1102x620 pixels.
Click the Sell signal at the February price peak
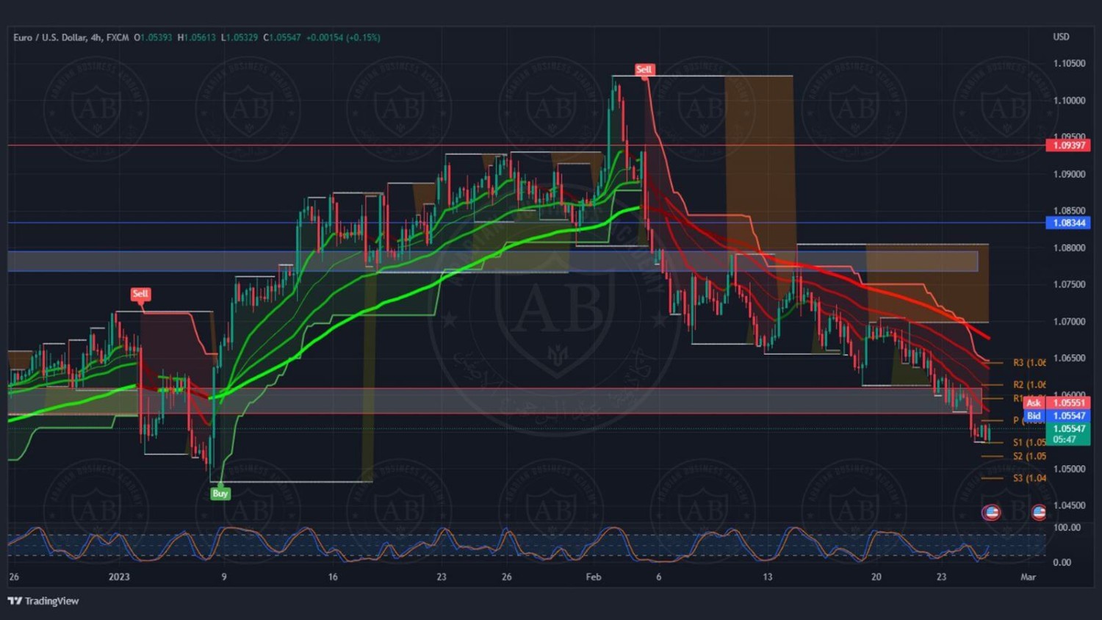tap(644, 70)
